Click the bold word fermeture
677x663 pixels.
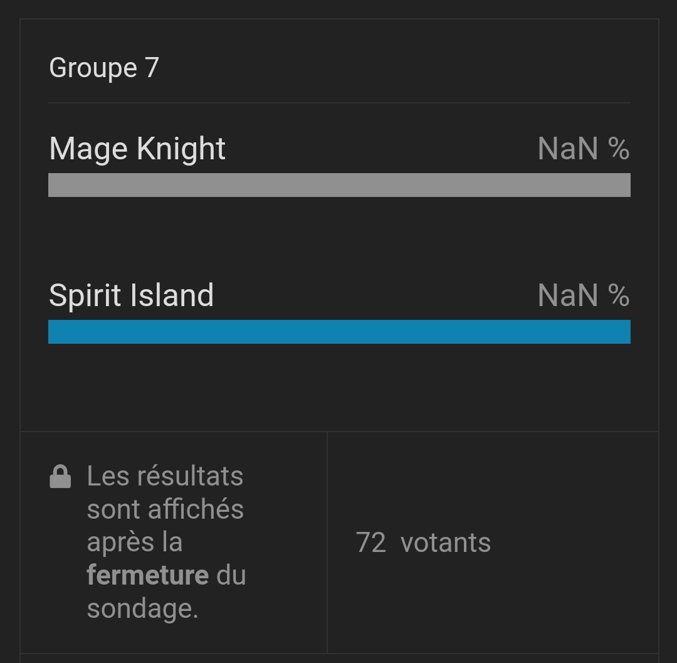tap(148, 575)
